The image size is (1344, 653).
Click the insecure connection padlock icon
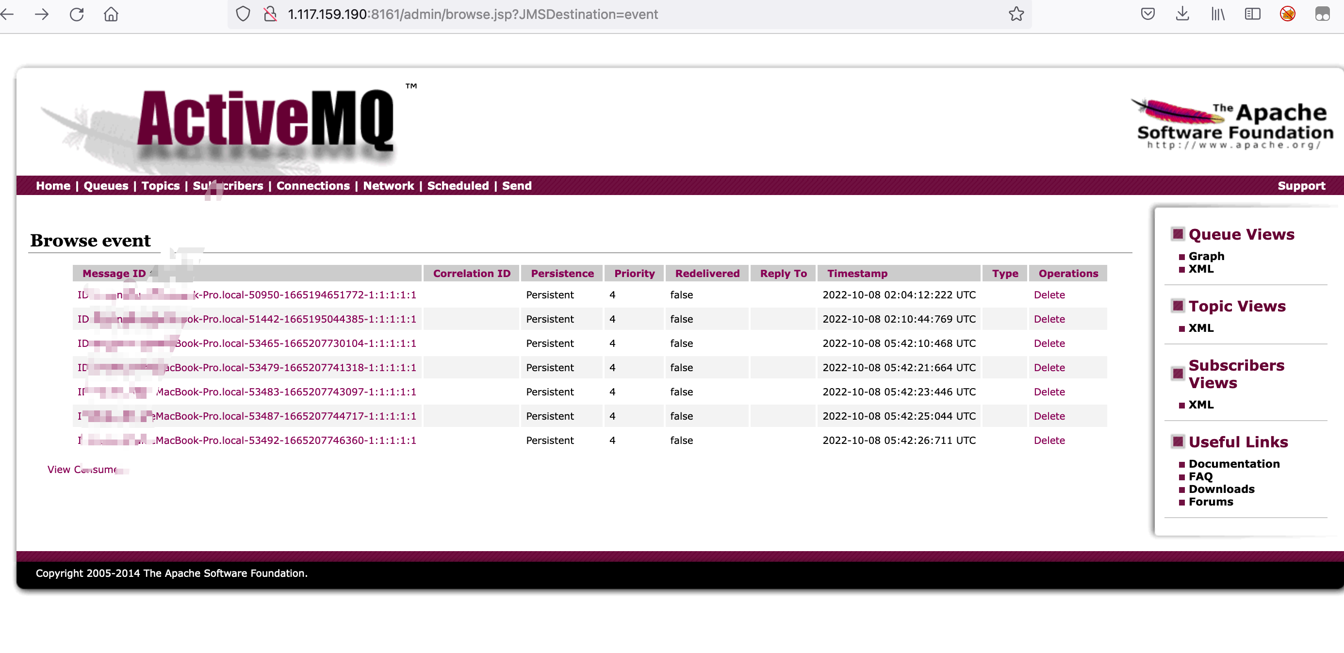[270, 14]
